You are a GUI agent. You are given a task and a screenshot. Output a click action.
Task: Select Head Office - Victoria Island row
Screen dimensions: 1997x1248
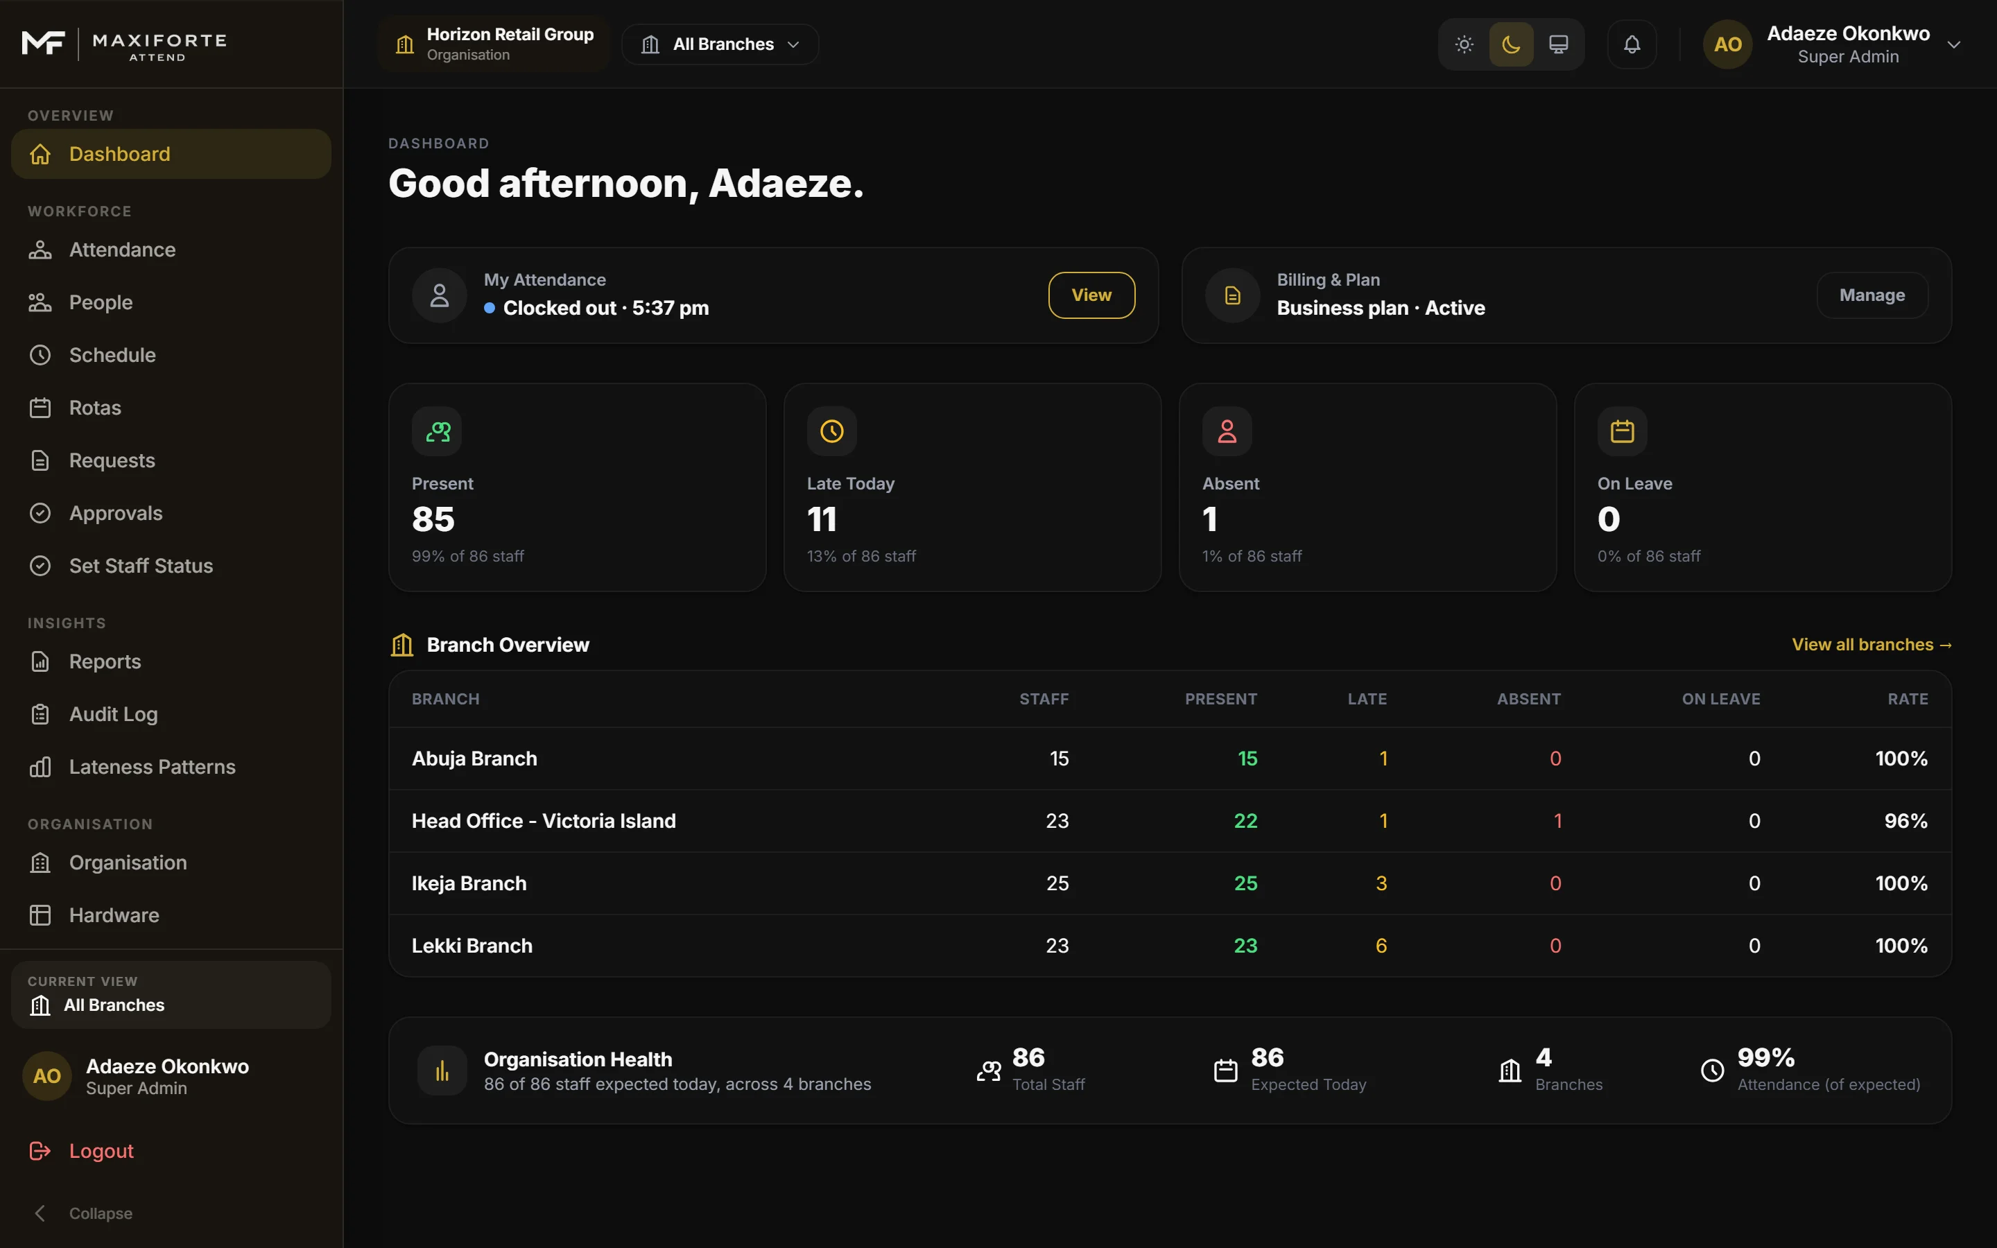point(1170,820)
